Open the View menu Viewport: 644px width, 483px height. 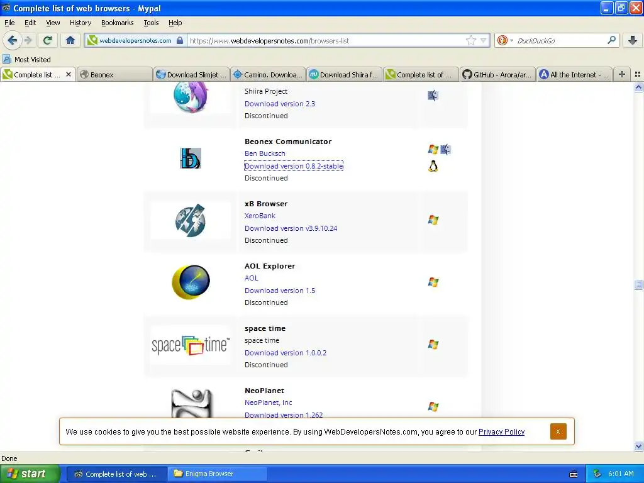click(x=53, y=23)
